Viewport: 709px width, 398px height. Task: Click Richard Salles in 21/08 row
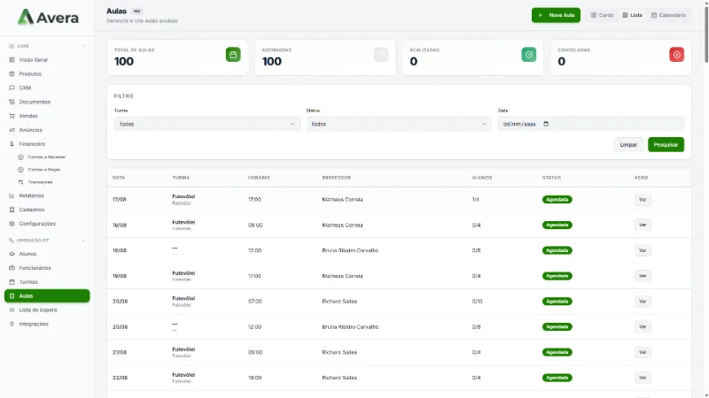click(339, 352)
